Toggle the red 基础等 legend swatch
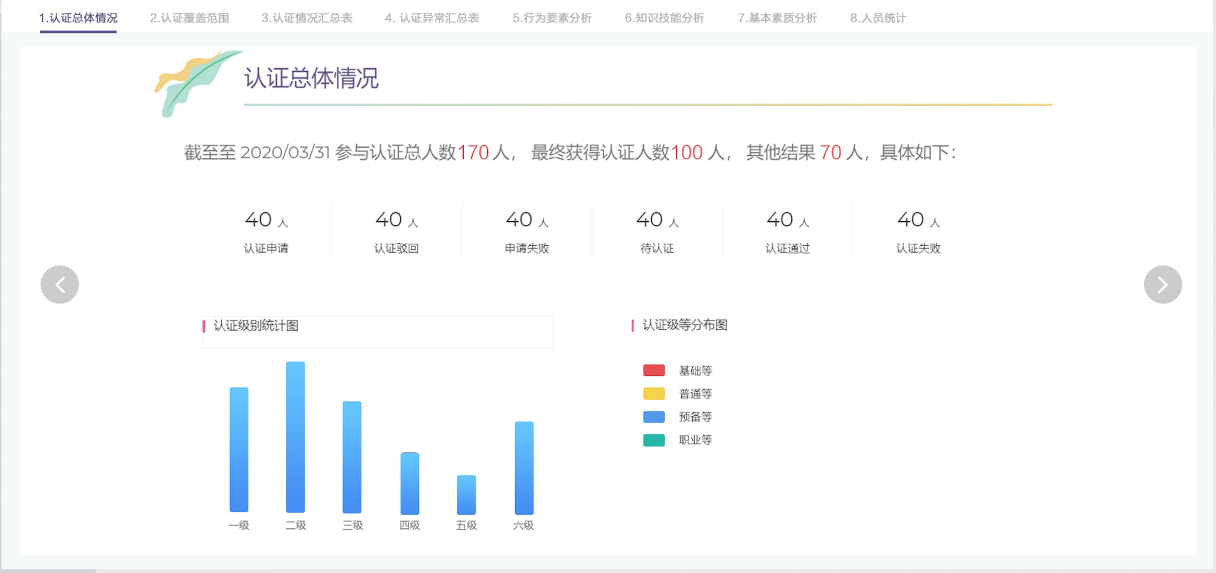The width and height of the screenshot is (1216, 573). coord(654,370)
